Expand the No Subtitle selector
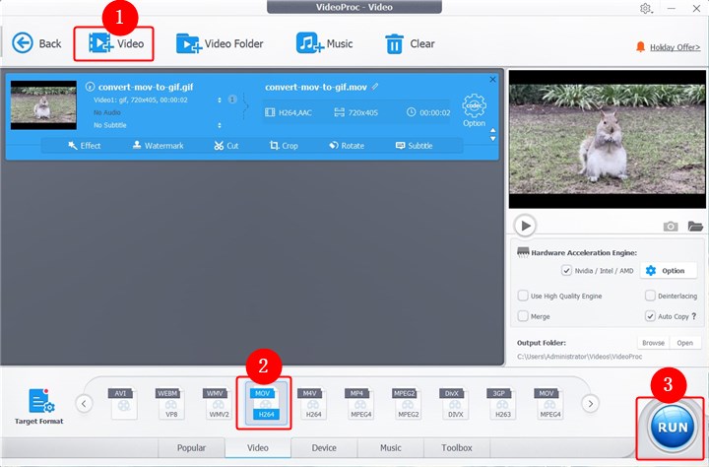This screenshot has height=467, width=709. point(220,125)
